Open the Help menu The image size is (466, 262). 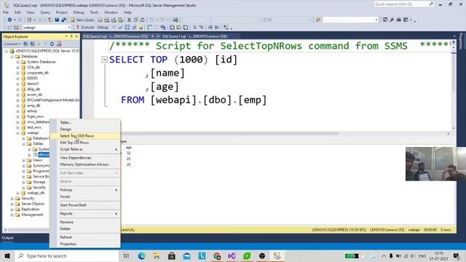coord(127,12)
